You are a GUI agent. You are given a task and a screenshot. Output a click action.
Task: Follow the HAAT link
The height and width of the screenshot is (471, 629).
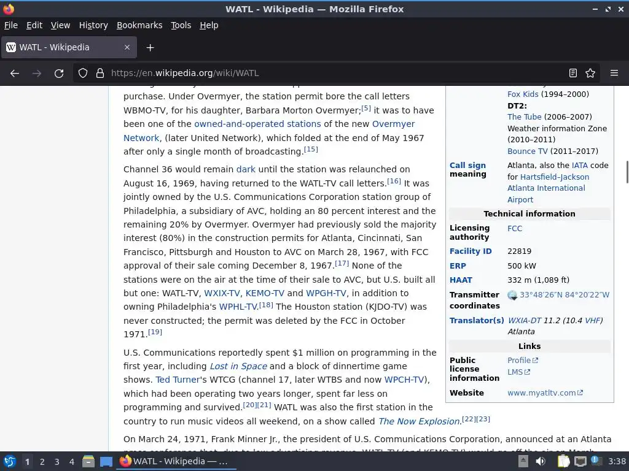pyautogui.click(x=461, y=280)
